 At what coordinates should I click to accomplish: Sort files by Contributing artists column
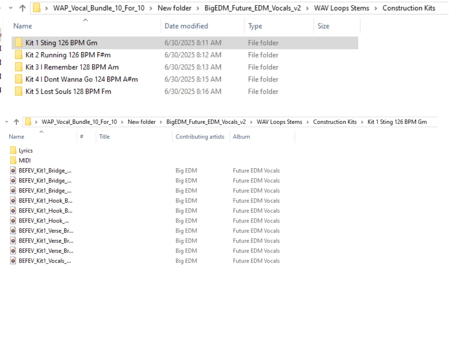(x=200, y=136)
